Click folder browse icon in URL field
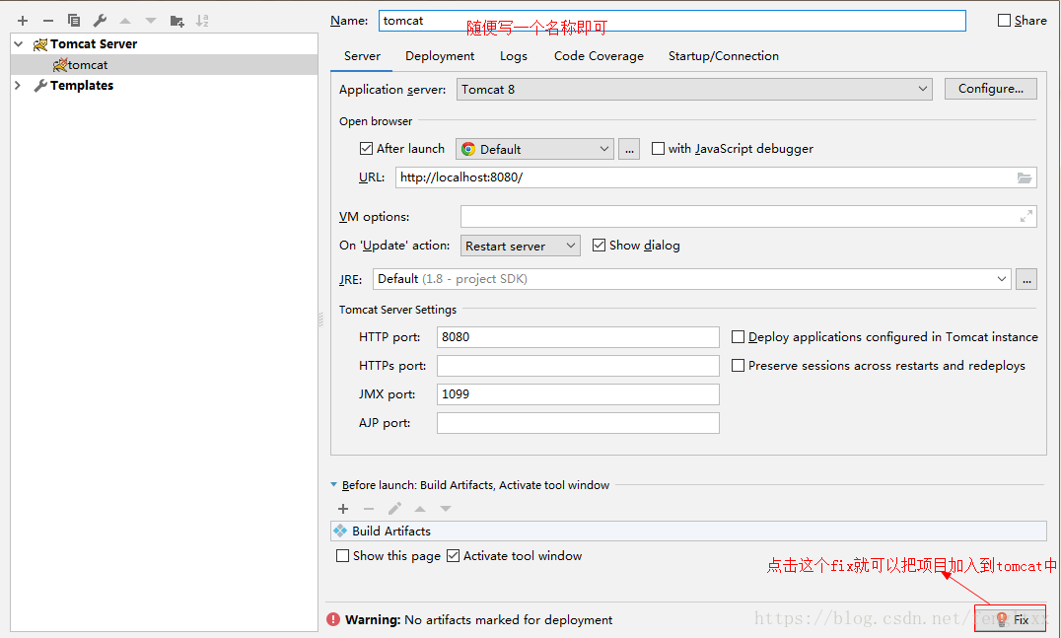1061x638 pixels. pyautogui.click(x=1025, y=177)
